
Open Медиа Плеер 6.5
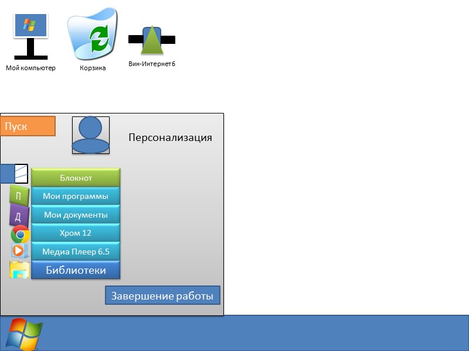[x=76, y=252]
